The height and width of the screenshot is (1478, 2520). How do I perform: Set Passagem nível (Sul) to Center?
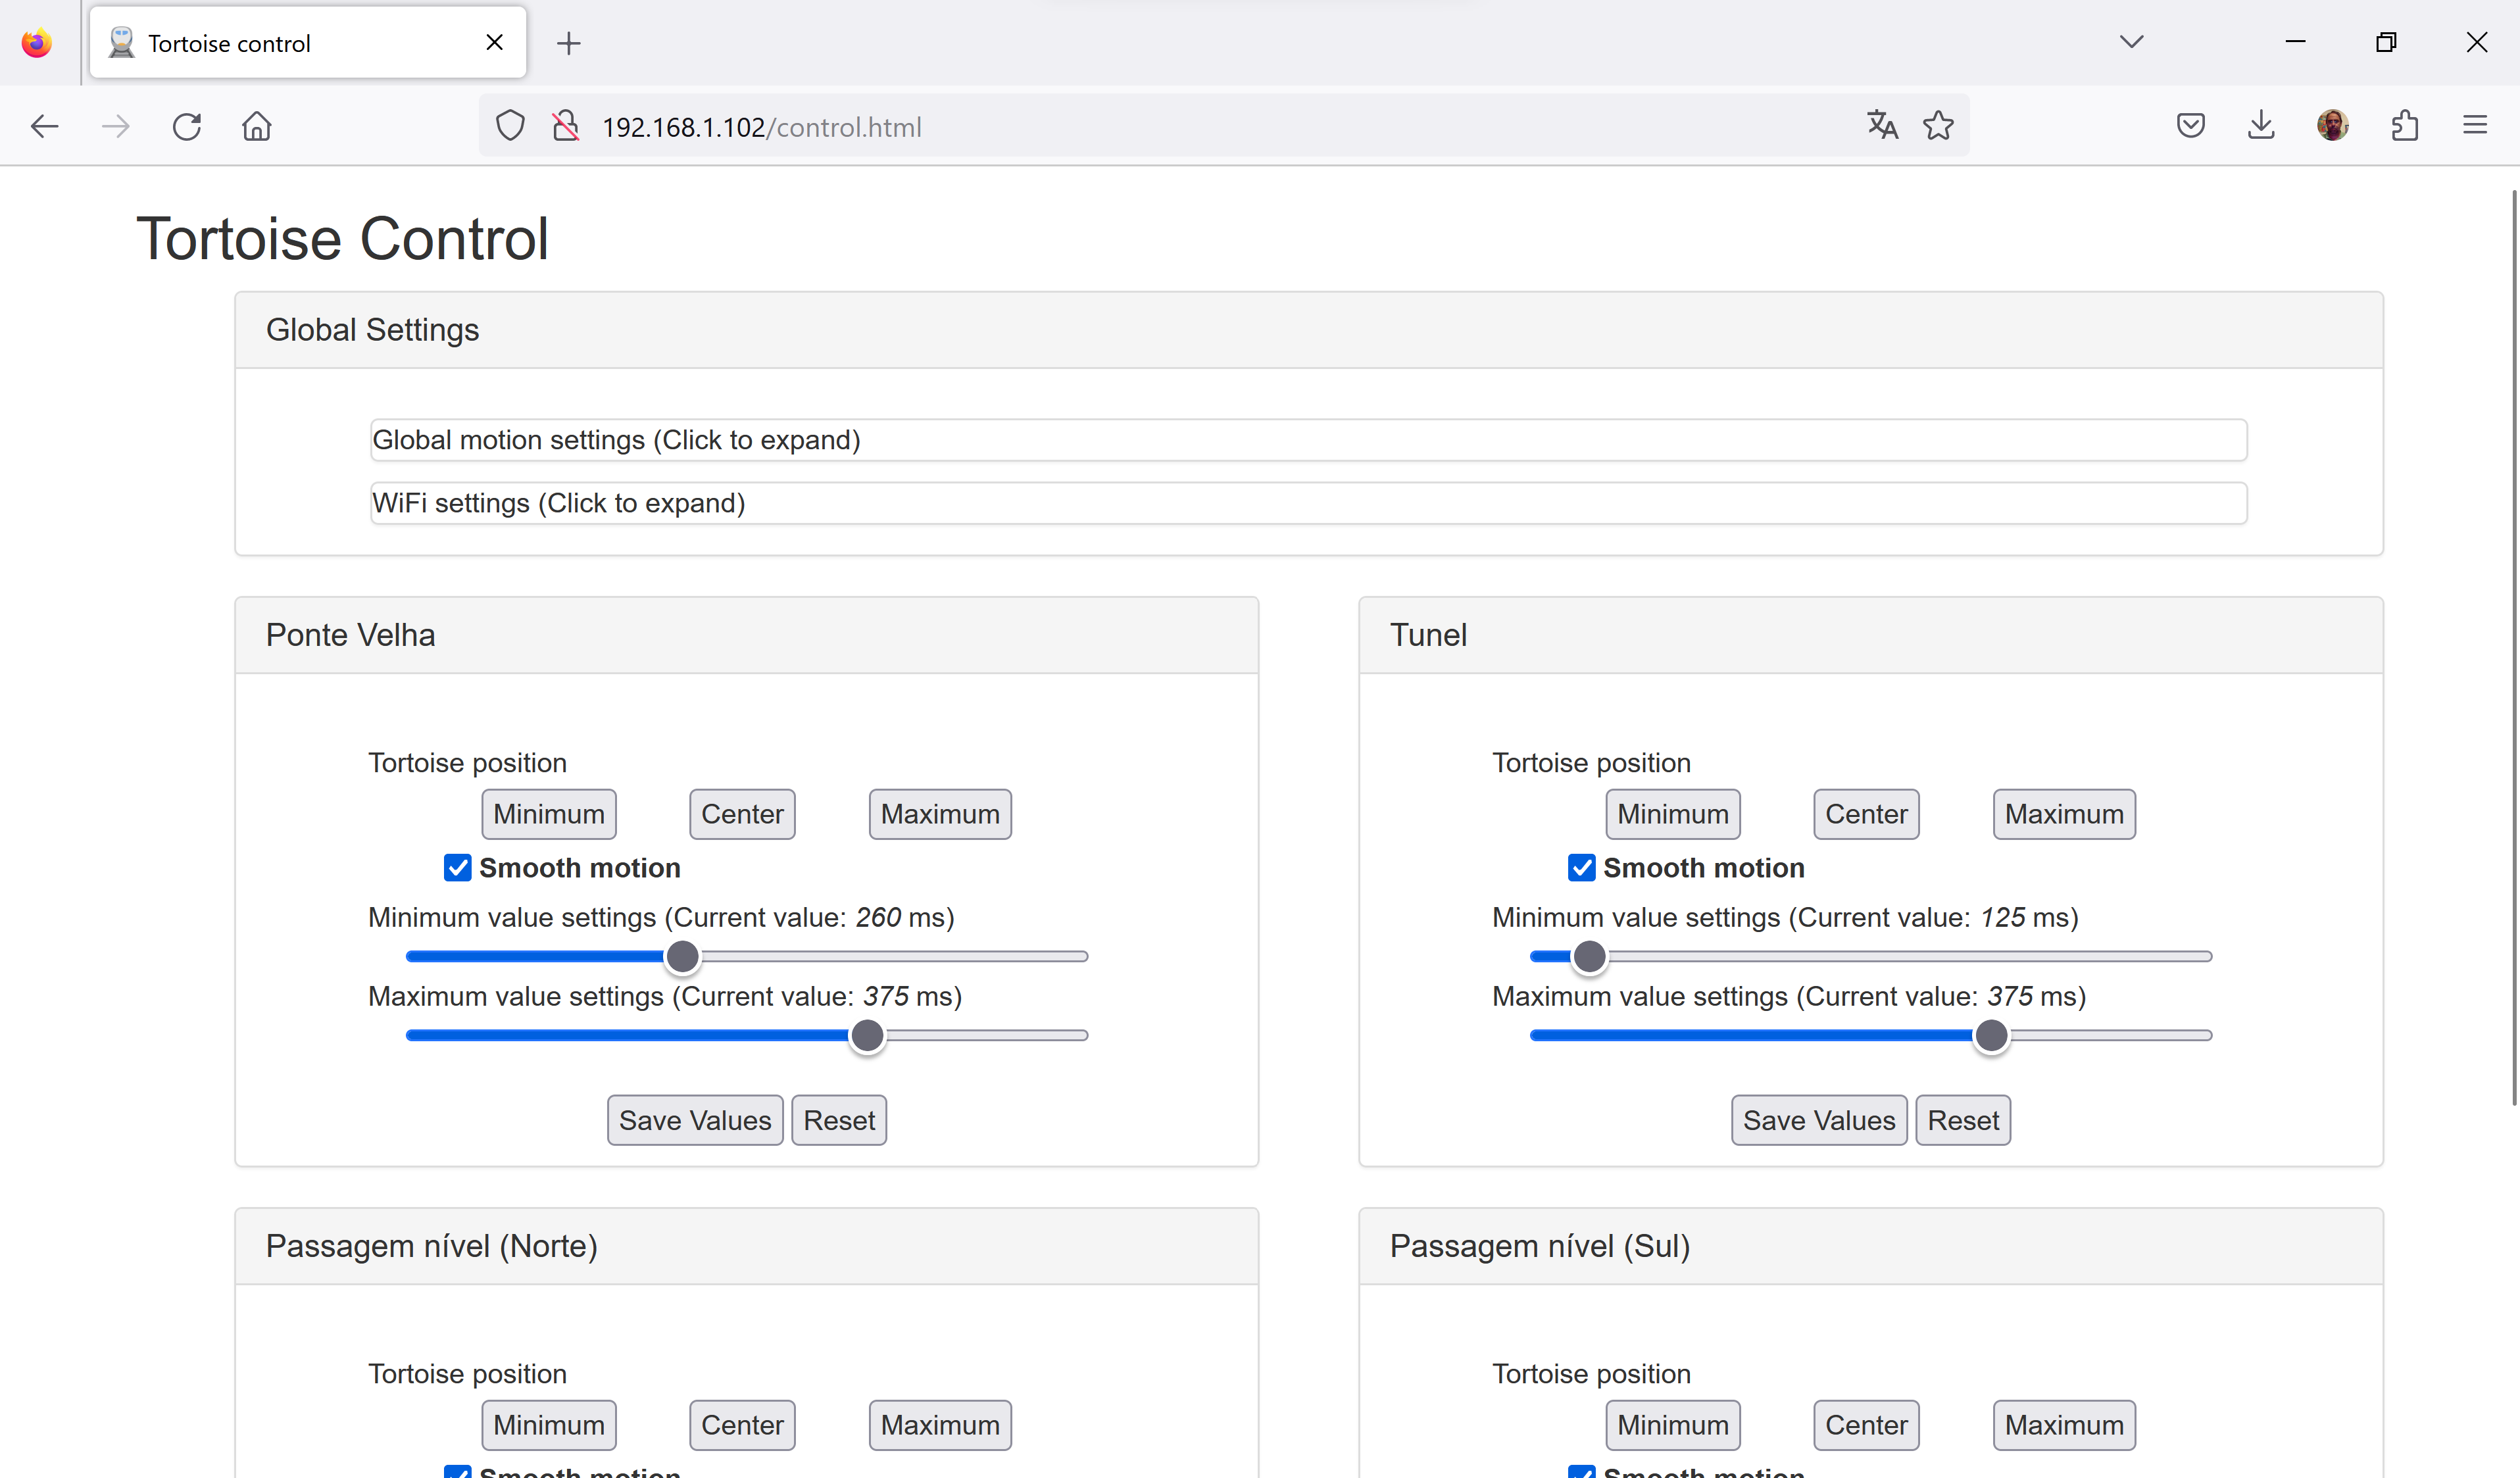click(1866, 1425)
